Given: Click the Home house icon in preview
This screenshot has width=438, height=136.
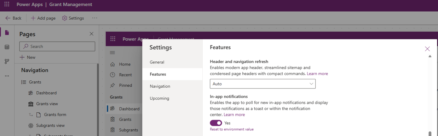Looking at the screenshot, I should pyautogui.click(x=113, y=64).
